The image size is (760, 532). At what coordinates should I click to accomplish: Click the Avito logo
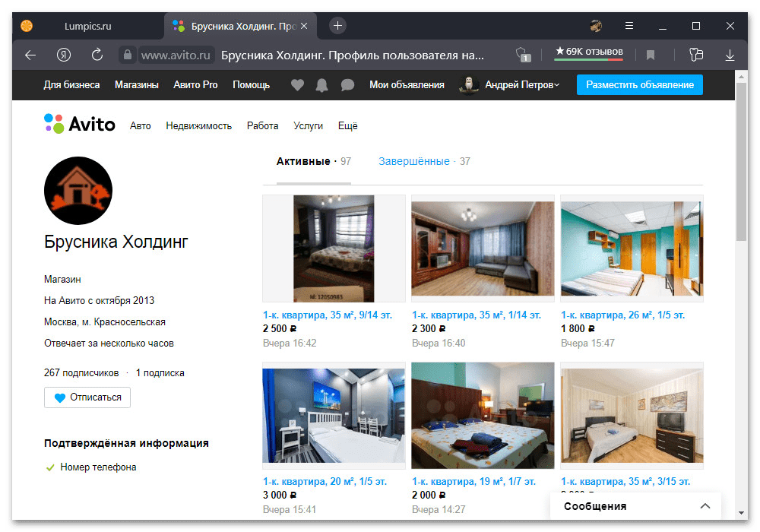[80, 125]
